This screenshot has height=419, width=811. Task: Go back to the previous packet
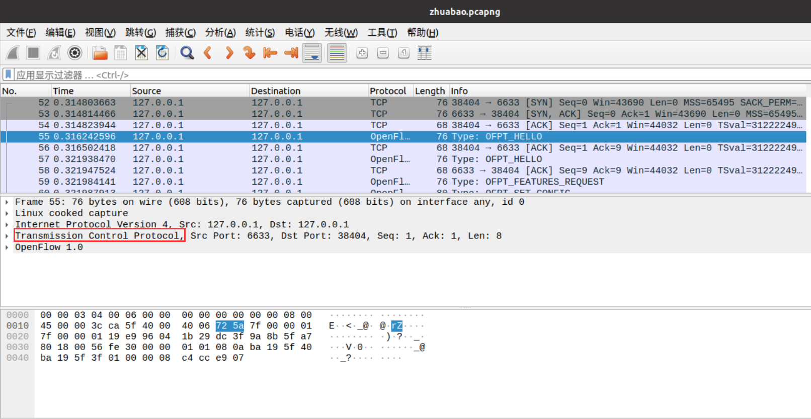point(208,53)
